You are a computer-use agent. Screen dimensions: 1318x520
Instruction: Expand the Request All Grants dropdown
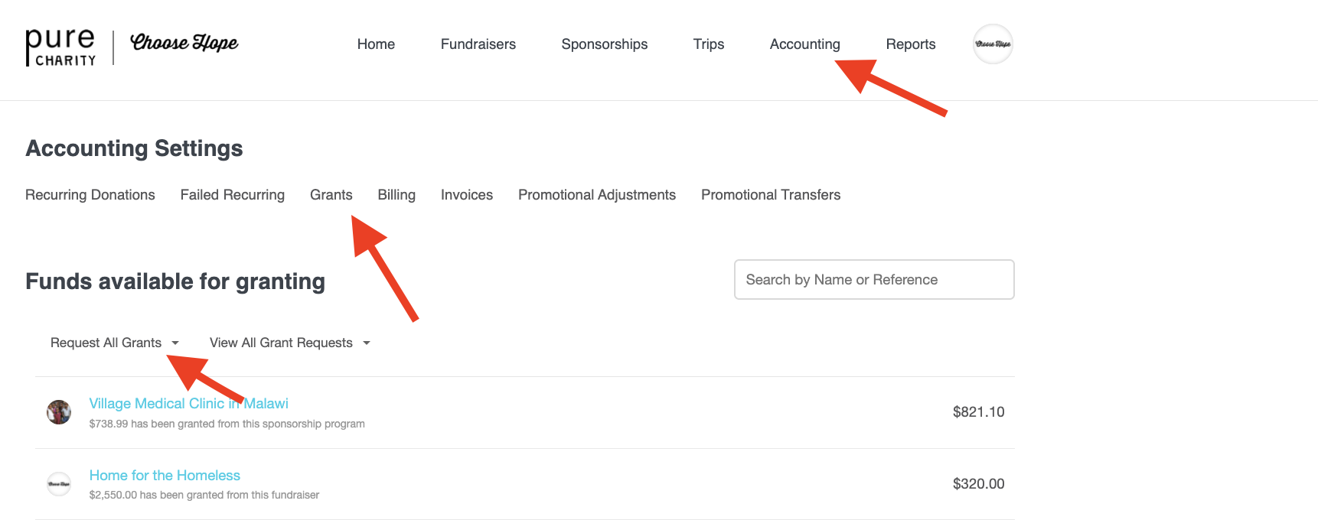114,343
